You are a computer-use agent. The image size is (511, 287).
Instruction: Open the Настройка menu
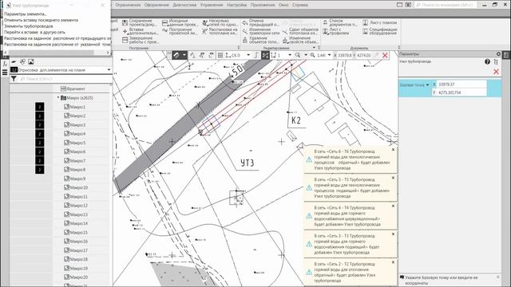[x=237, y=5]
